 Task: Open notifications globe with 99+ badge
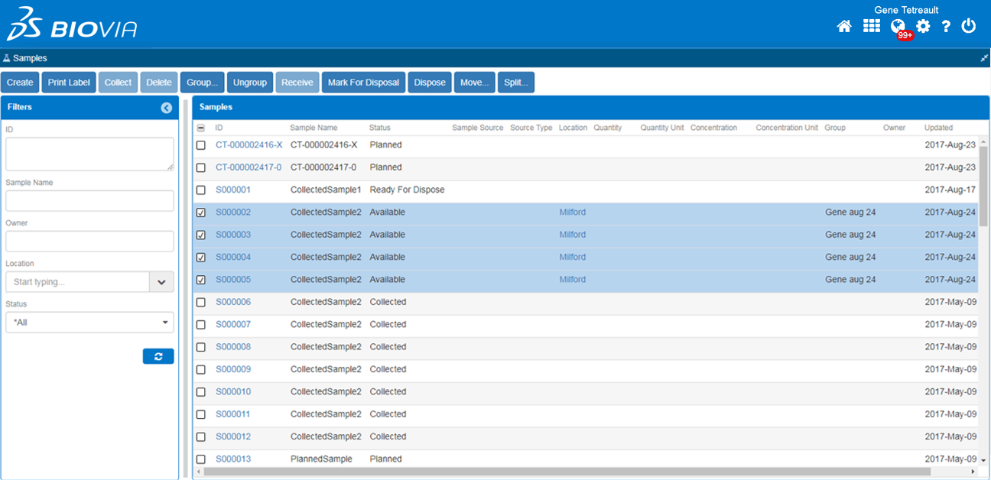point(898,27)
